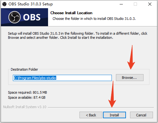Click the white OBS wordmark in the banner
Image resolution: width=158 pixels, height=123 pixels.
pos(32,17)
